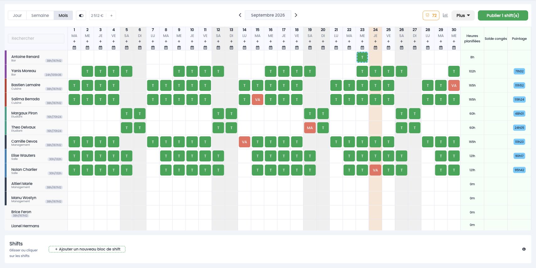
Task: Open Bastien Lemaire's VA shift on the 30th
Action: [454, 86]
